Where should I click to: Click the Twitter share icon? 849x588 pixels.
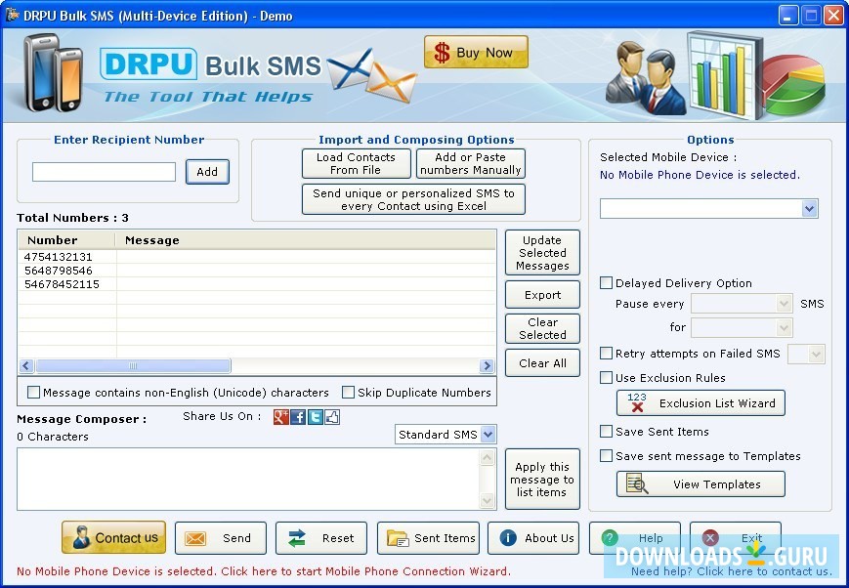click(316, 417)
